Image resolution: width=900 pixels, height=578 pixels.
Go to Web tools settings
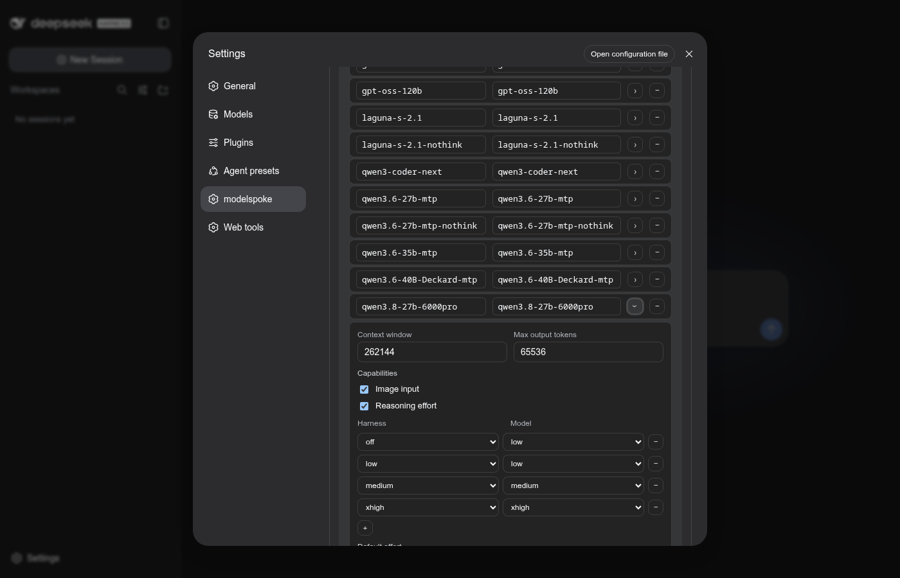pos(253,227)
